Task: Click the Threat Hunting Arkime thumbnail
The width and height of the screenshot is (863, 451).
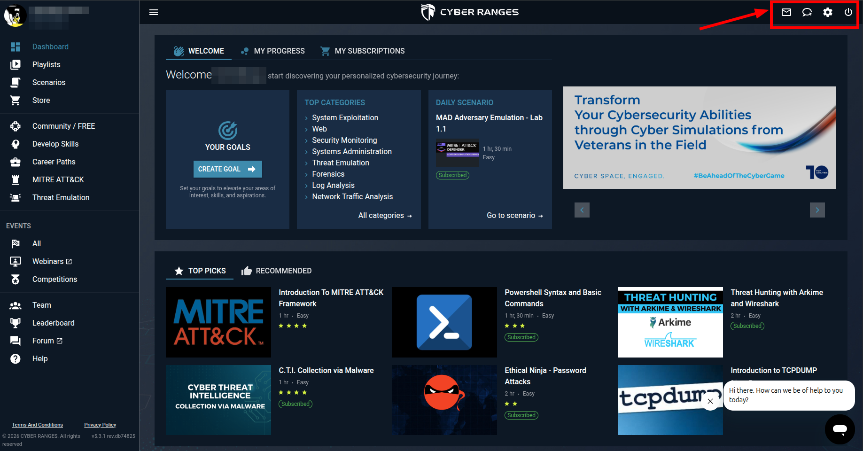Action: (x=670, y=322)
